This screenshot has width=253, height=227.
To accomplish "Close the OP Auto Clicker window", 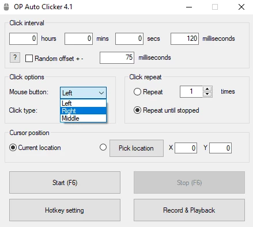I will click(x=241, y=7).
